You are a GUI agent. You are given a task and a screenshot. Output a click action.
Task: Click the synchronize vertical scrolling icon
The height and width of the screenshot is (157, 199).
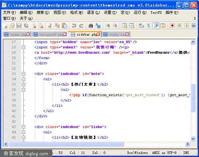coord(124,26)
